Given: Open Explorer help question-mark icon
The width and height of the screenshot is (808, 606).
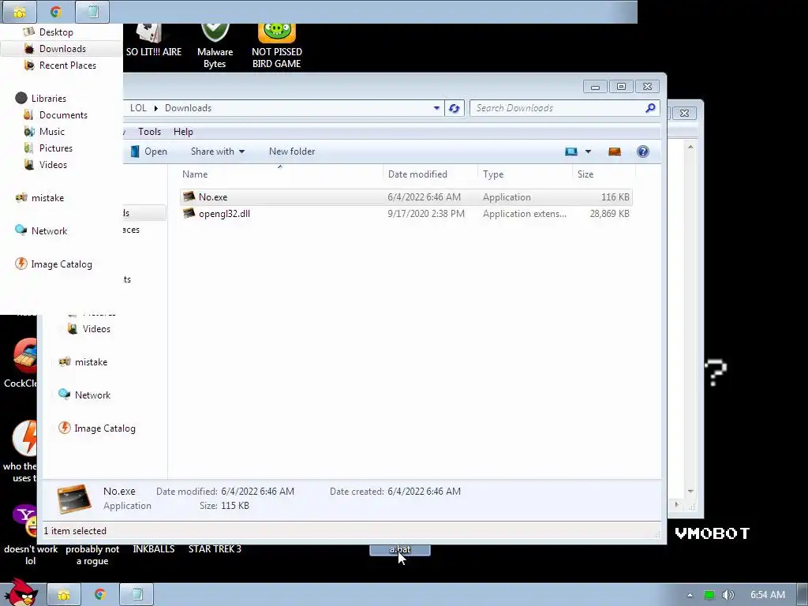Looking at the screenshot, I should pyautogui.click(x=642, y=151).
